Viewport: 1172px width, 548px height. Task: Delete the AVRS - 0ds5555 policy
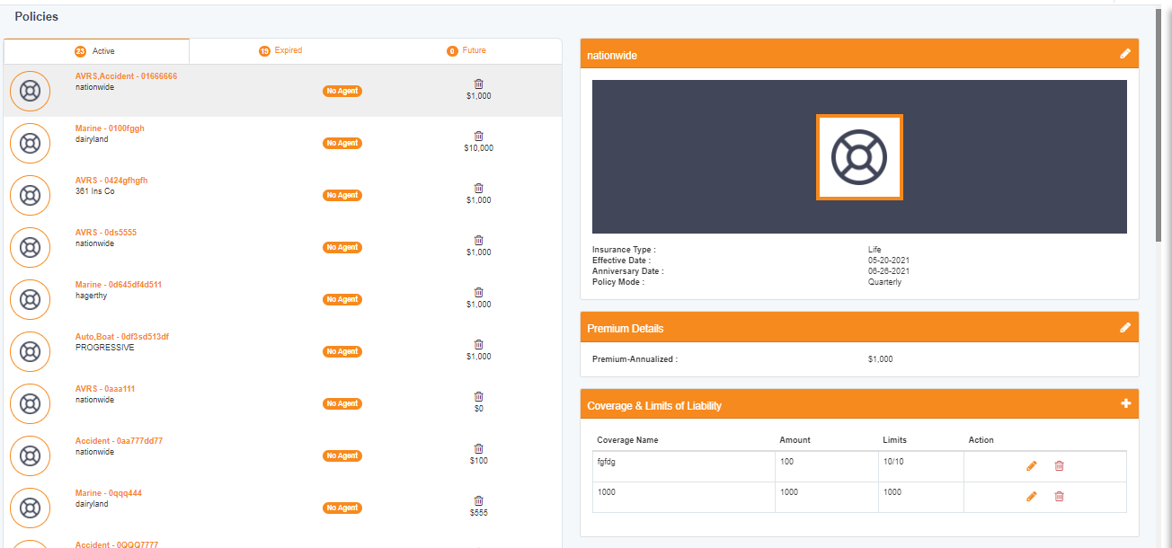(x=478, y=240)
